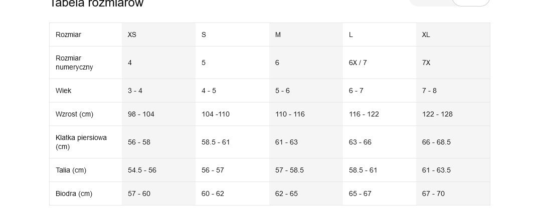This screenshot has height=208, width=542.
Task: Click the 6X / 7 numeric size cell
Action: pyautogui.click(x=358, y=62)
